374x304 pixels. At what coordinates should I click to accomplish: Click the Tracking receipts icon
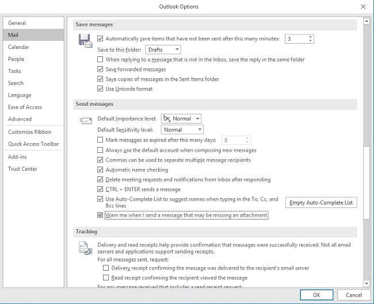click(x=85, y=248)
